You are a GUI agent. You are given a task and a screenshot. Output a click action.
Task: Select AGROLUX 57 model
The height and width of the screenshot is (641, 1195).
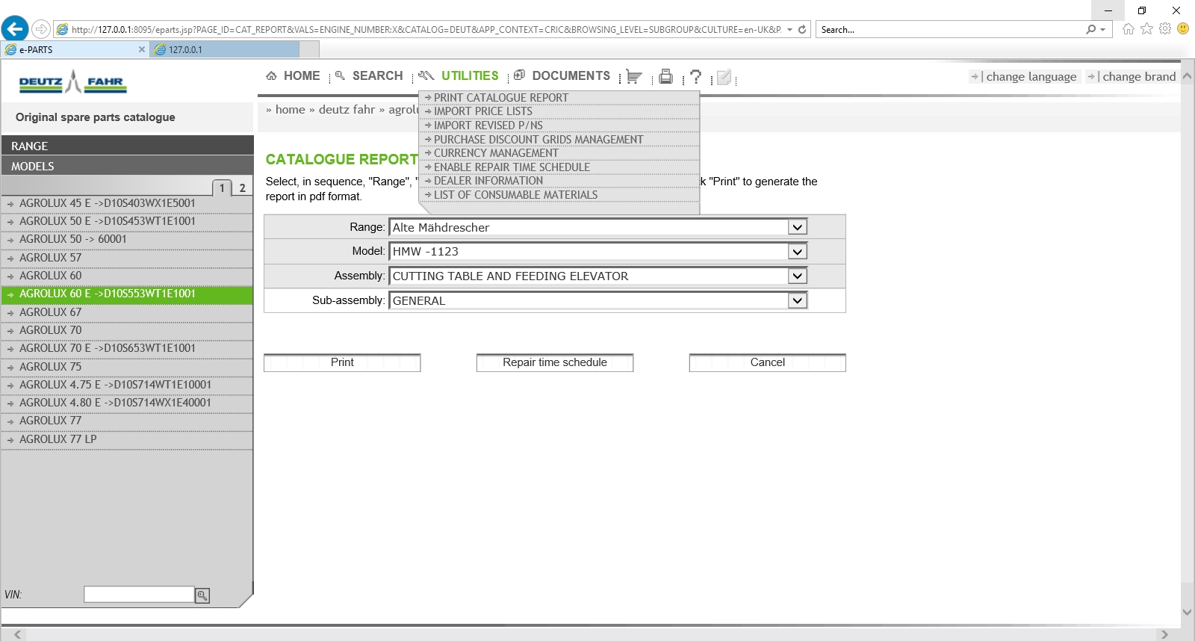[x=127, y=258]
